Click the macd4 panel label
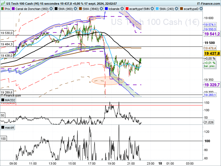This screenshot has width=221, height=166. [x=9, y=128]
